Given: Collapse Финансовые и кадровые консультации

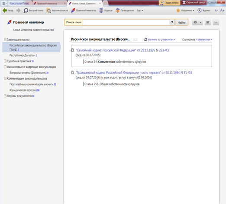Looking at the screenshot, I should click(x=5, y=67).
